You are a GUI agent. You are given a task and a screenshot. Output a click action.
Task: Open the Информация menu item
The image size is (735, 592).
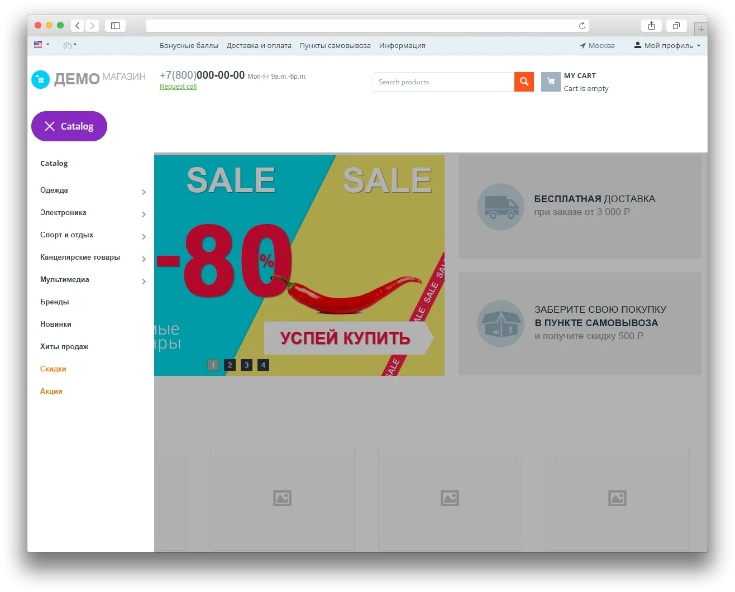(x=402, y=46)
